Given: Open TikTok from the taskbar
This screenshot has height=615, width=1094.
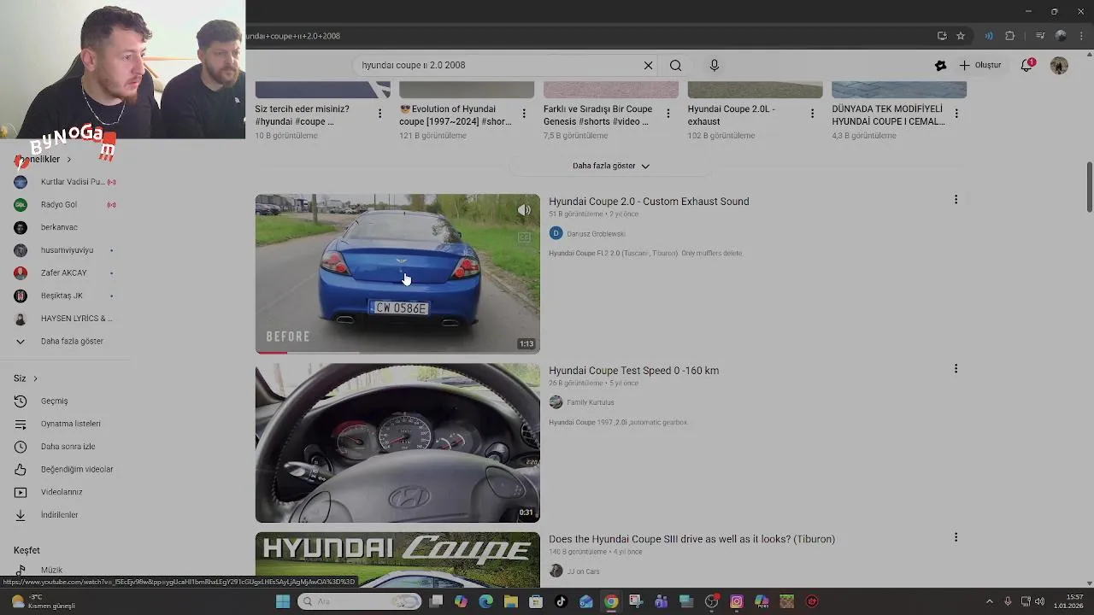Looking at the screenshot, I should (x=561, y=601).
